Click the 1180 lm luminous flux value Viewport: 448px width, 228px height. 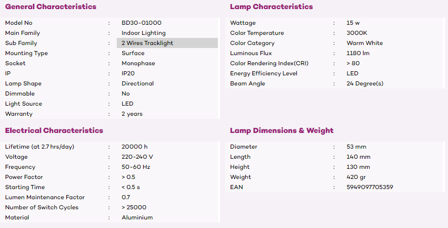click(358, 53)
